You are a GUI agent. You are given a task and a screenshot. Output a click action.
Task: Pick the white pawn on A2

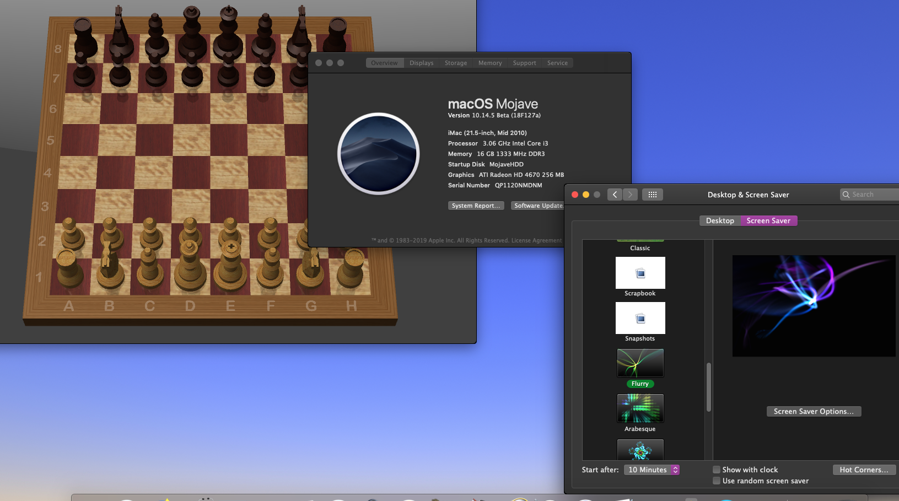click(x=71, y=234)
